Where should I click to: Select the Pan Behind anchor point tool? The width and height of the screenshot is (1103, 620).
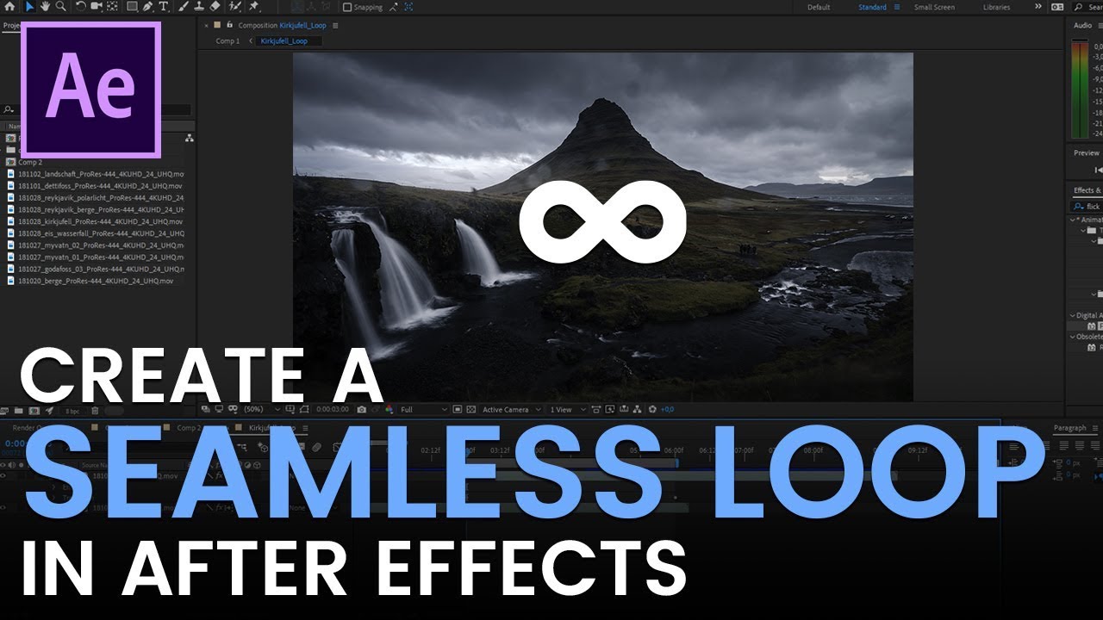112,7
